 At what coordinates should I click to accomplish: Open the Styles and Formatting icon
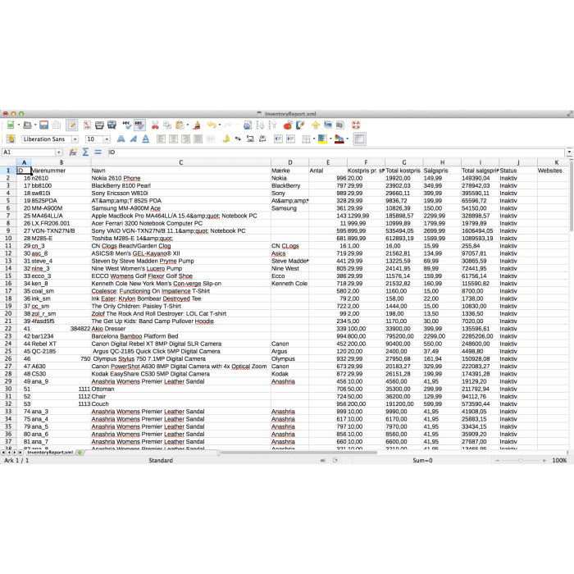coord(11,139)
